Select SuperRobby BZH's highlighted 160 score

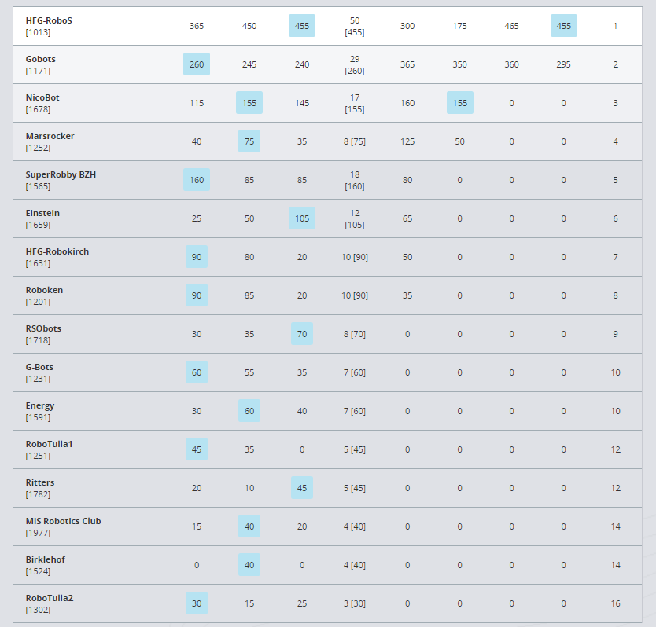(197, 180)
